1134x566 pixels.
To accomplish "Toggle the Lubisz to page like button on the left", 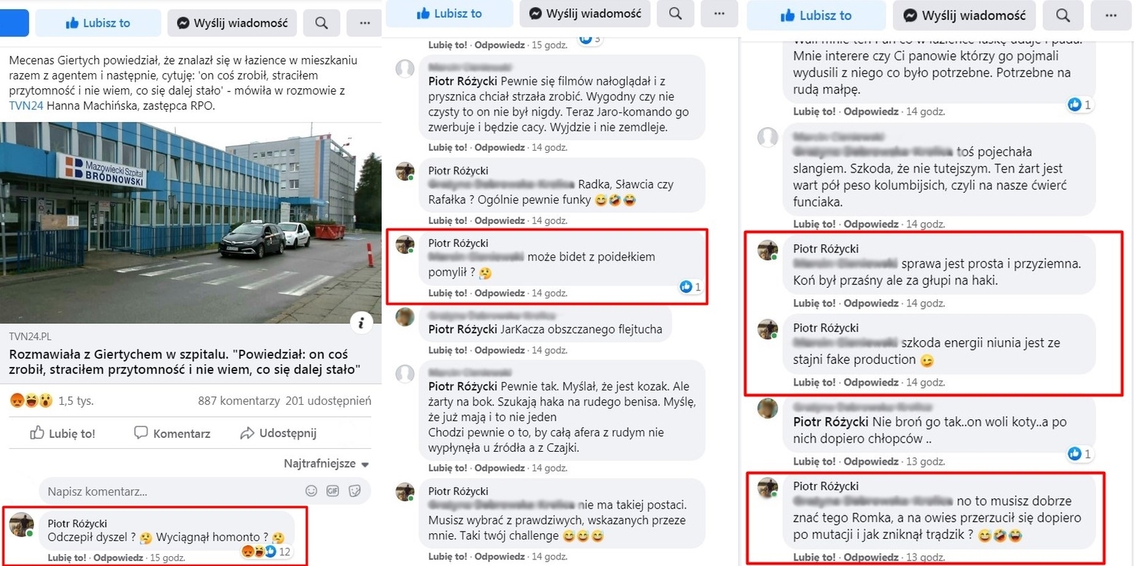I will click(x=98, y=23).
